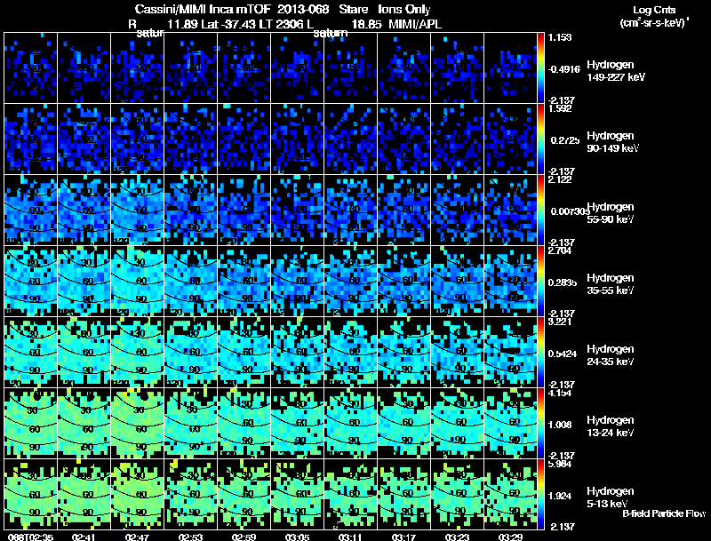Click the colorbar maximum value 2.704
The image size is (711, 541).
coord(560,251)
